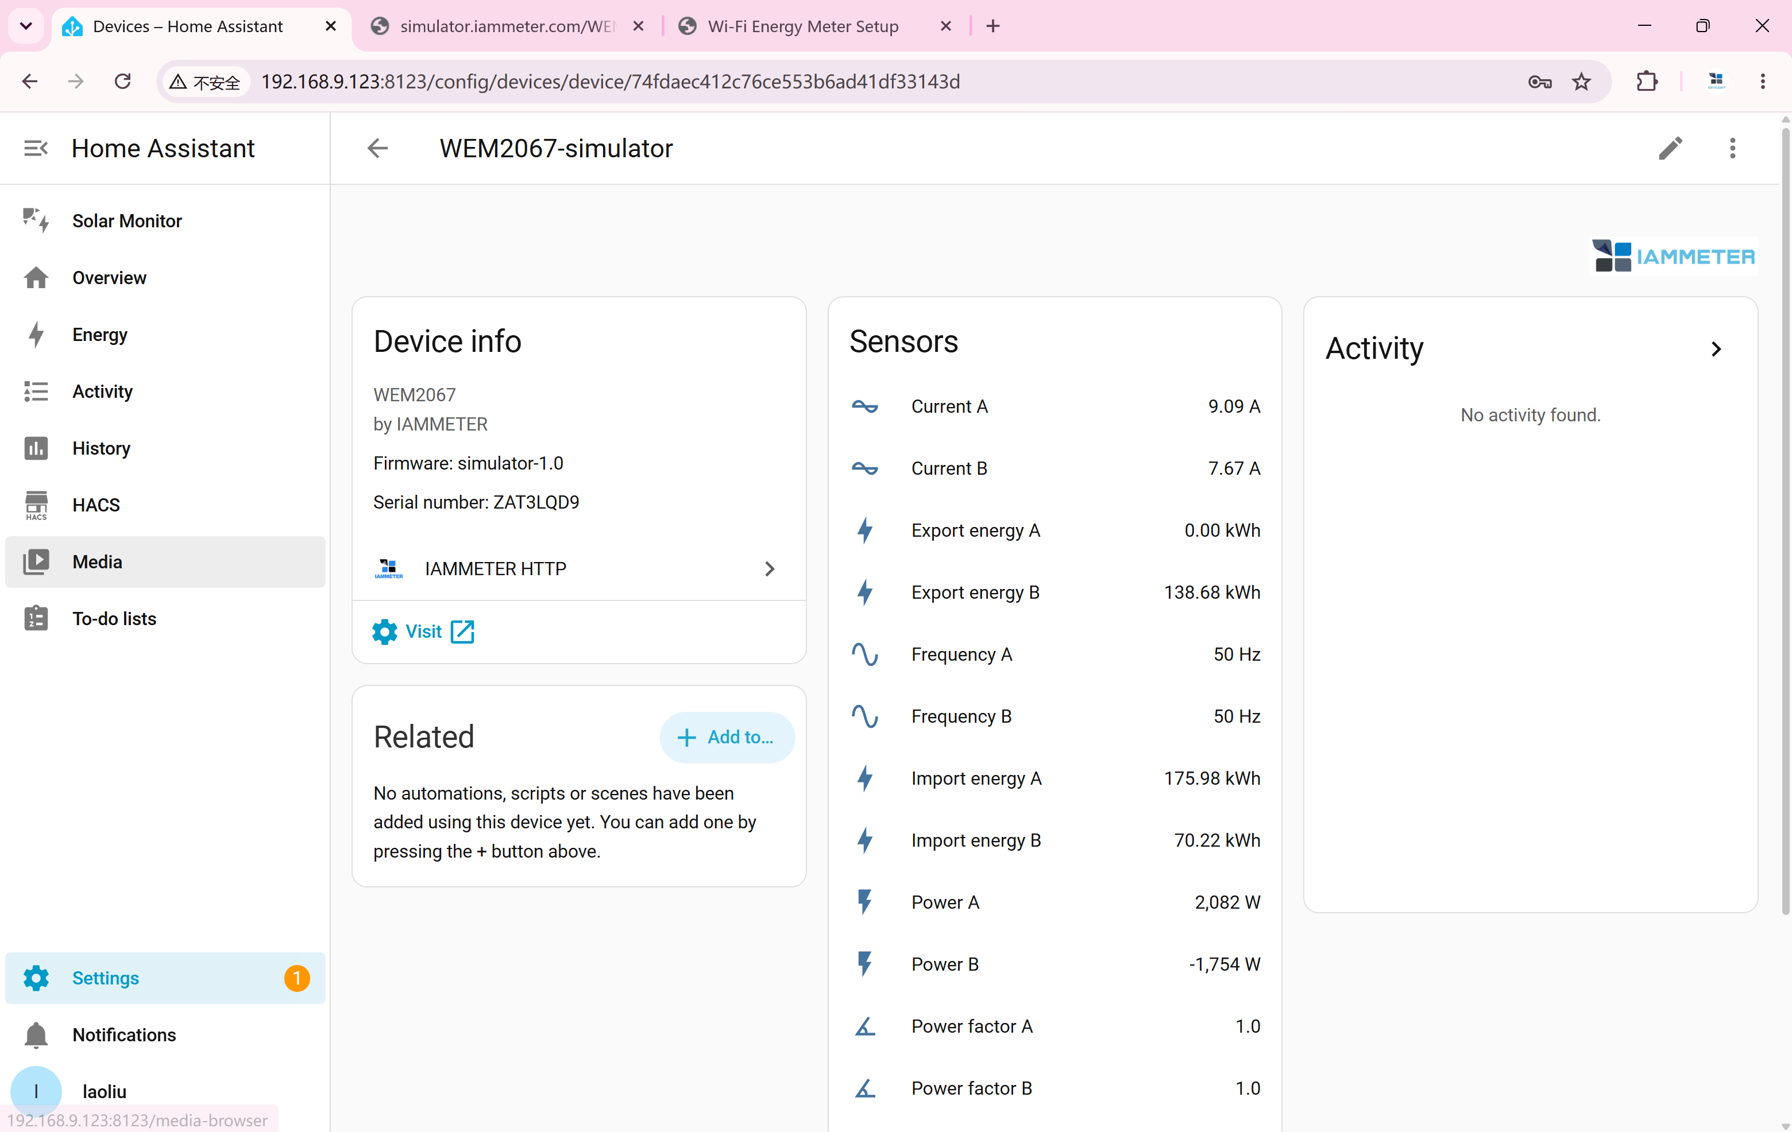Viewport: 1792px width, 1132px height.
Task: Open browser extensions puzzle icon
Action: click(x=1647, y=82)
